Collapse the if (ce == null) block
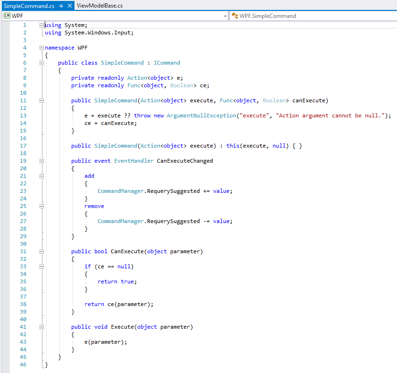This screenshot has width=397, height=373. pos(42,266)
